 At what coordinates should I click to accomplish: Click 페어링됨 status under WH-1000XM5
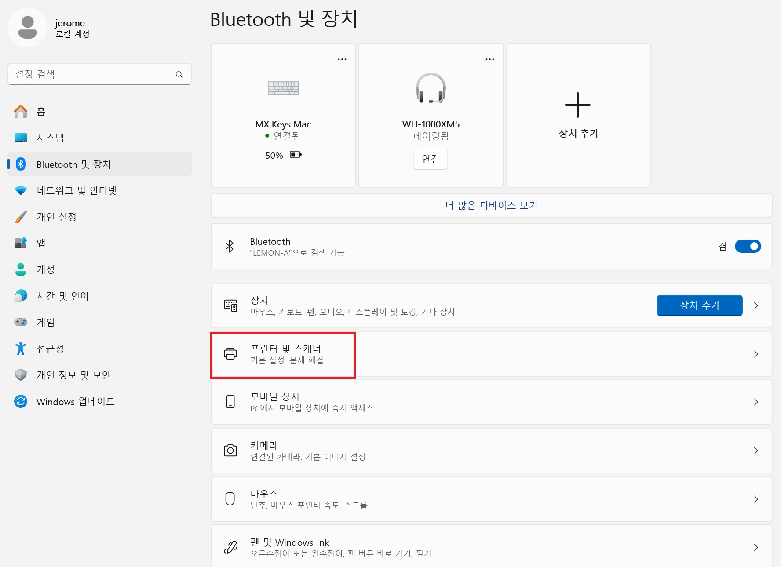431,136
